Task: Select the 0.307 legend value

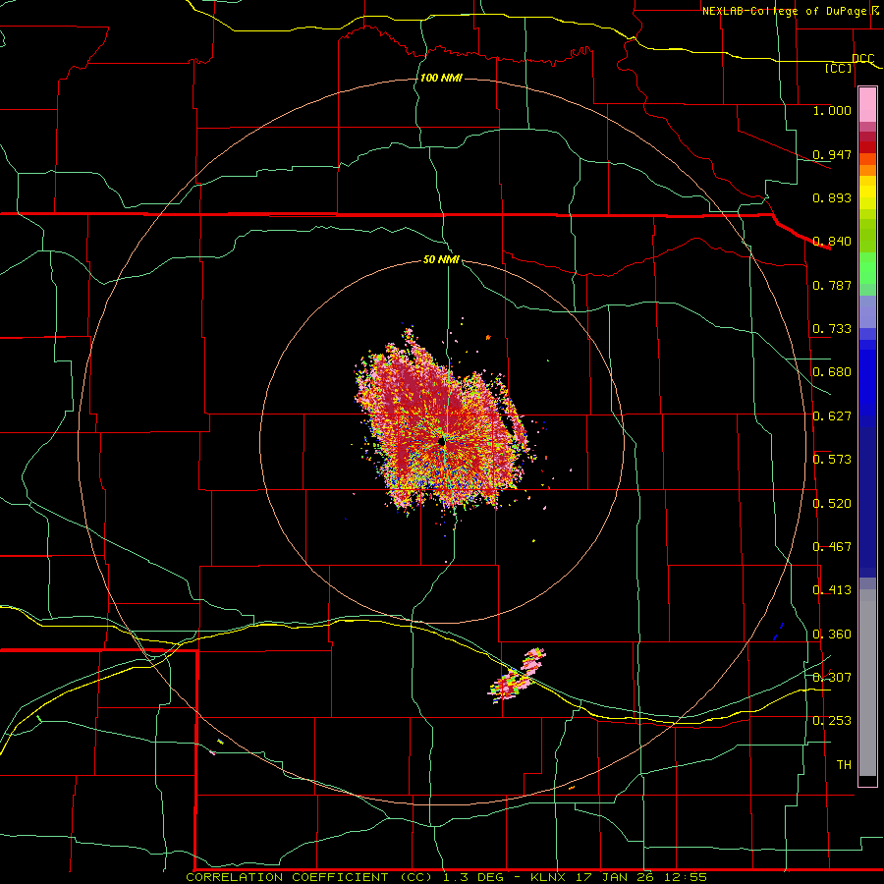Action: pos(832,677)
